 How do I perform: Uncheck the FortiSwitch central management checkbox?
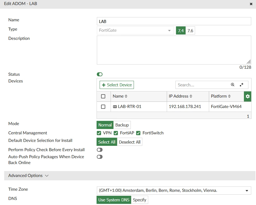click(138, 133)
